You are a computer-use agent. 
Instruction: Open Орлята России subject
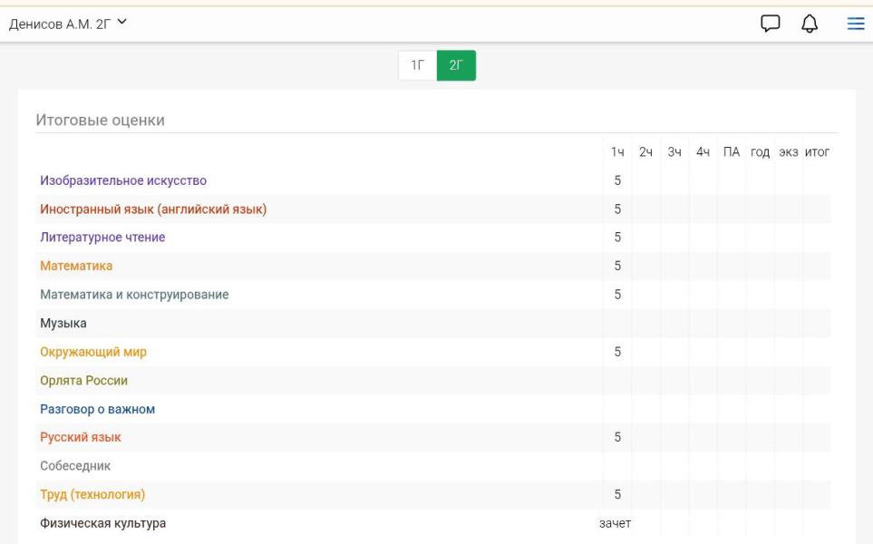(x=83, y=380)
